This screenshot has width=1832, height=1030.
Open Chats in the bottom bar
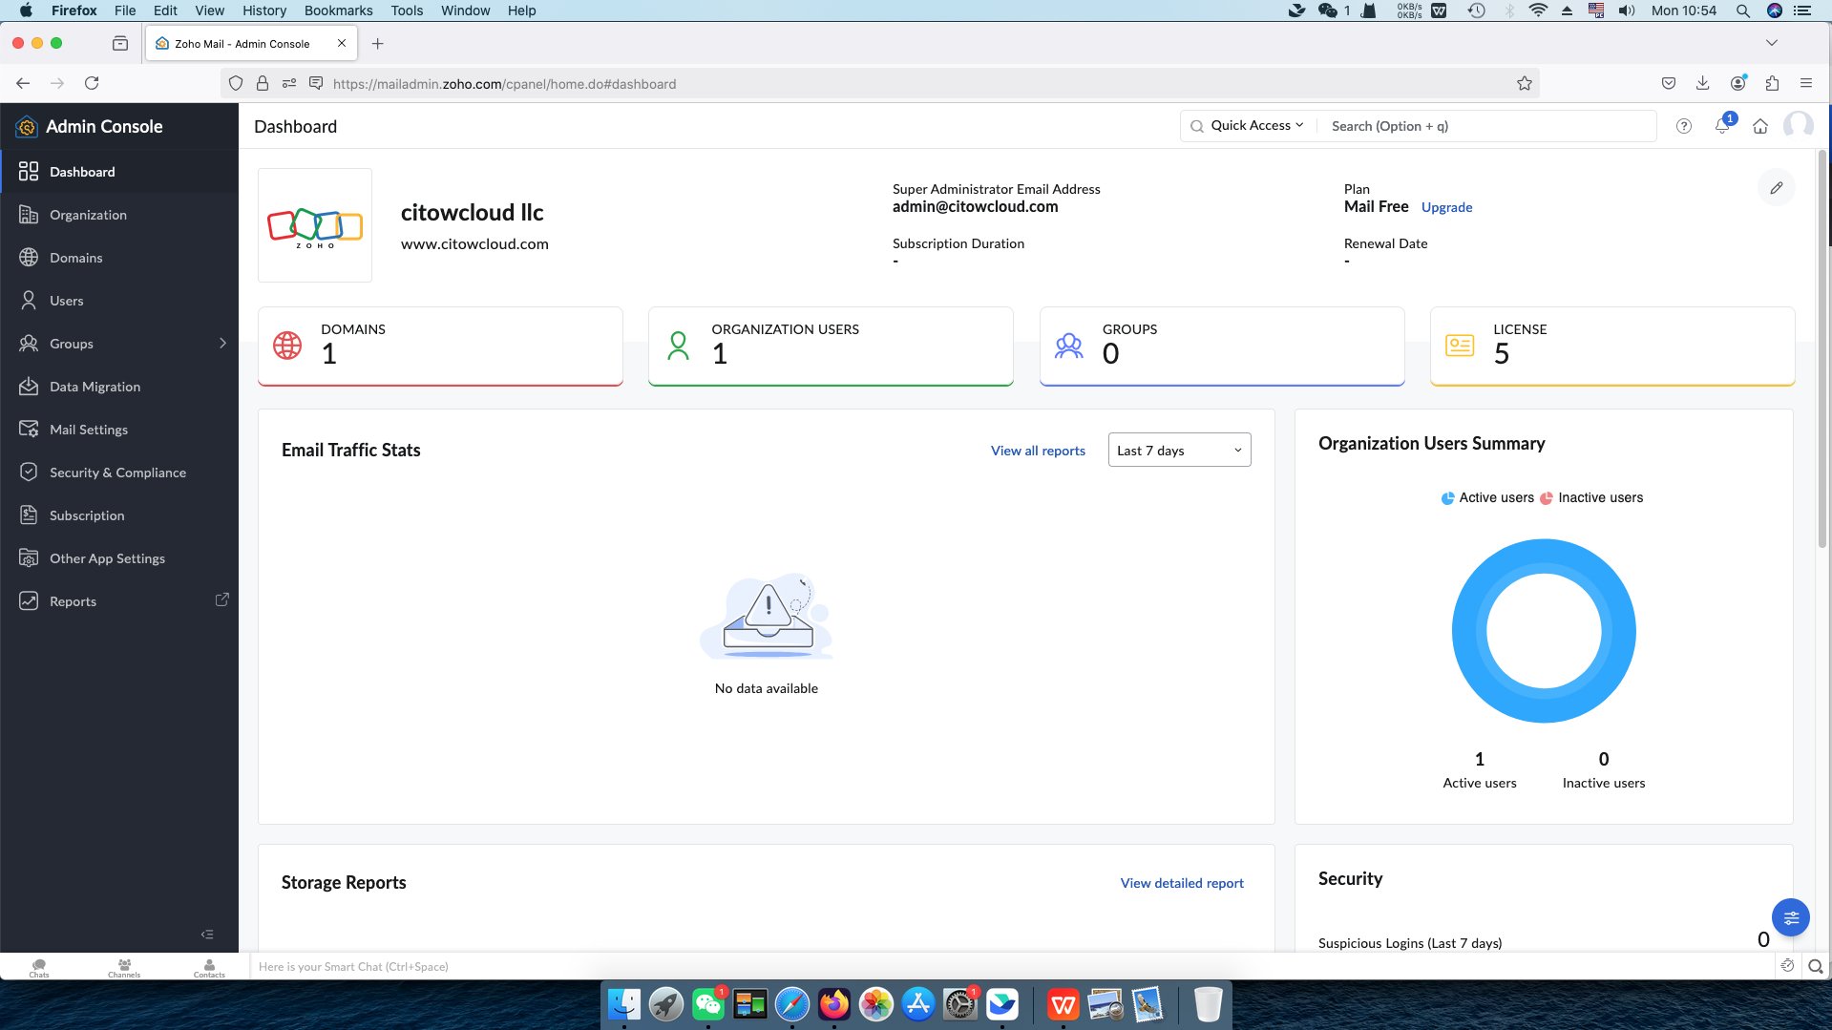pyautogui.click(x=39, y=967)
